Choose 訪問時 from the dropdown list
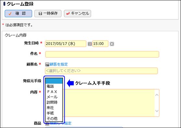This screenshot has width=181, height=128. tap(54, 102)
